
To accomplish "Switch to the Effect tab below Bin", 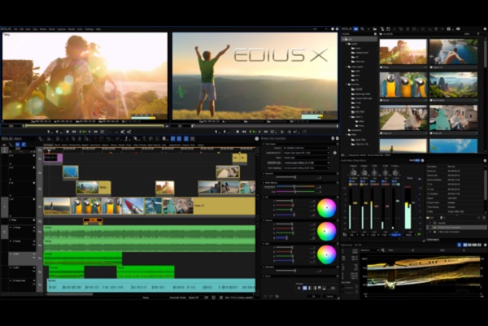I will point(387,155).
